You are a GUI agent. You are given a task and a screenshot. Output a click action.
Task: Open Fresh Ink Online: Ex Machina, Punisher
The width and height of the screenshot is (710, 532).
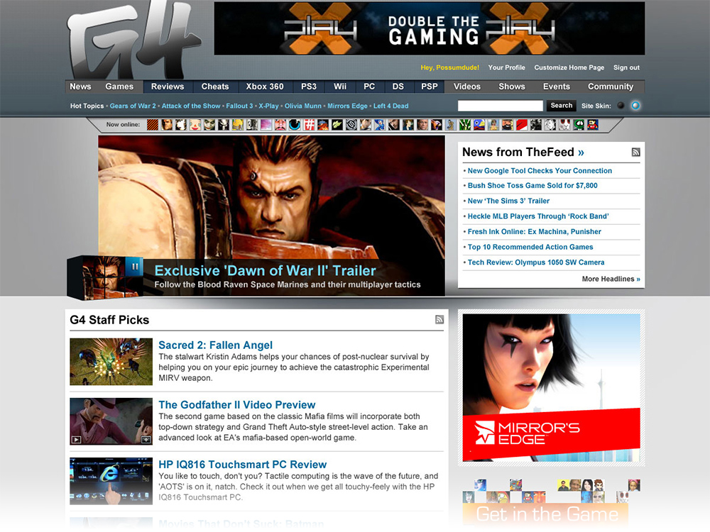[535, 232]
